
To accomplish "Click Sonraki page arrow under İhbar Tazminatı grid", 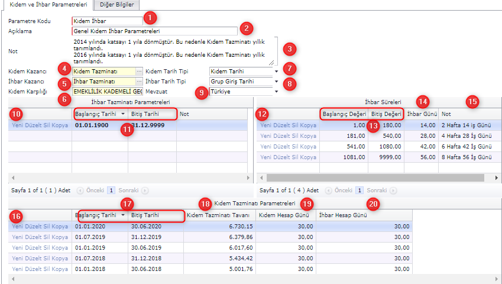I will [x=145, y=191].
